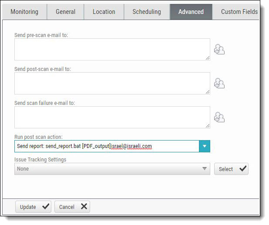
Task: Open the General tab
Action: click(x=65, y=12)
